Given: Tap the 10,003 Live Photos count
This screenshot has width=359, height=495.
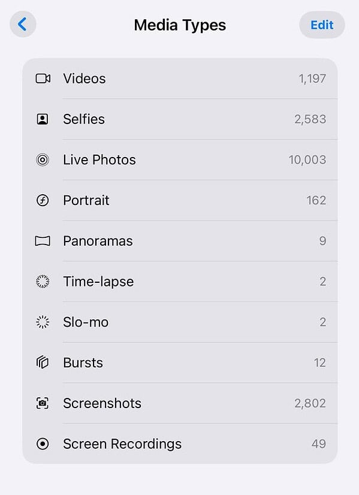Looking at the screenshot, I should [307, 159].
